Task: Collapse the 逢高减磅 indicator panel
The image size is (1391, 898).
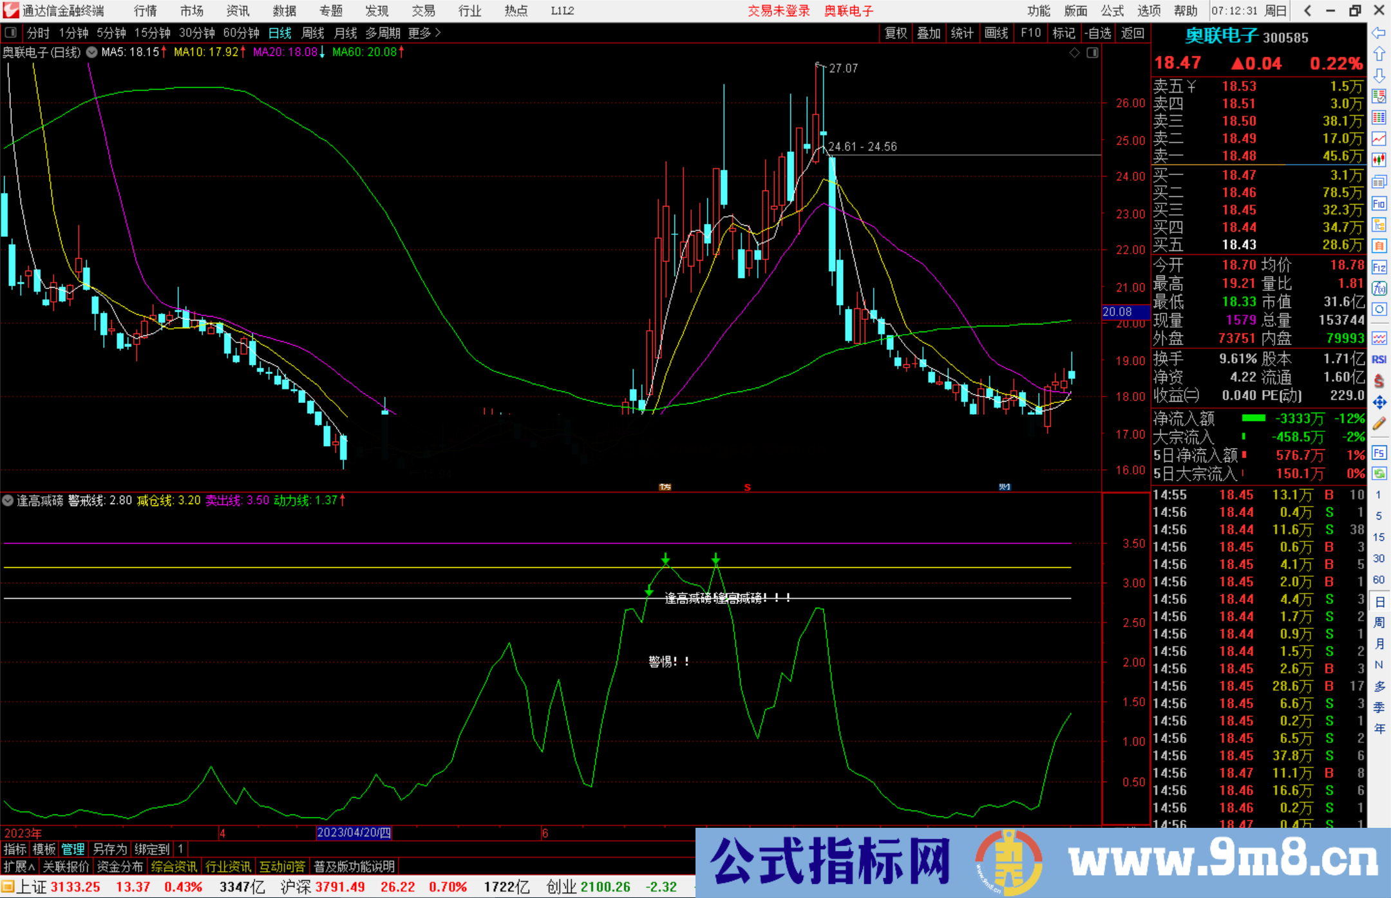Action: coord(8,500)
